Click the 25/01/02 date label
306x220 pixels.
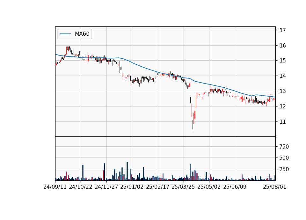[x=132, y=187]
